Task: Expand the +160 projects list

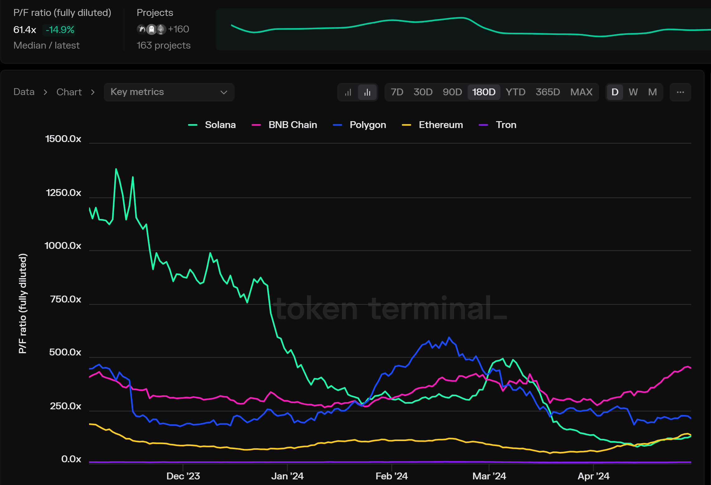Action: pyautogui.click(x=179, y=29)
